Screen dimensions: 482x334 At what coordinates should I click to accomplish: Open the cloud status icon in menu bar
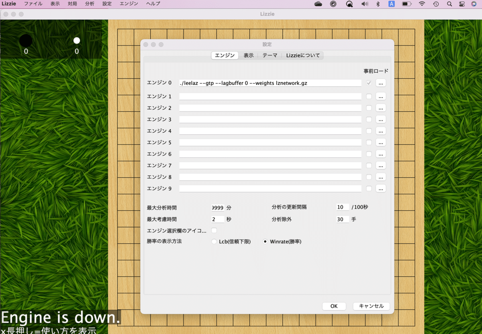(318, 4)
